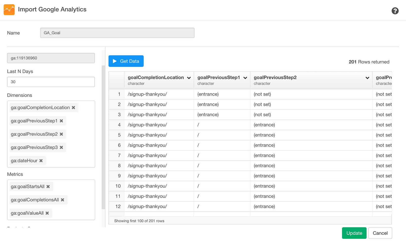Click row 3 (not set) cell in goalPreviousStep2

tap(311, 115)
